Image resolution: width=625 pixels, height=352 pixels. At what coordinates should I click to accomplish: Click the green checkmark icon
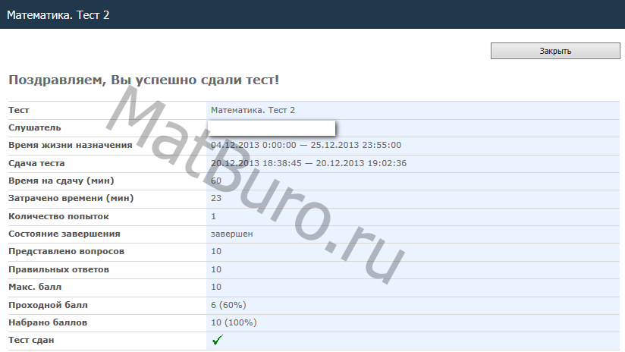[x=217, y=341]
